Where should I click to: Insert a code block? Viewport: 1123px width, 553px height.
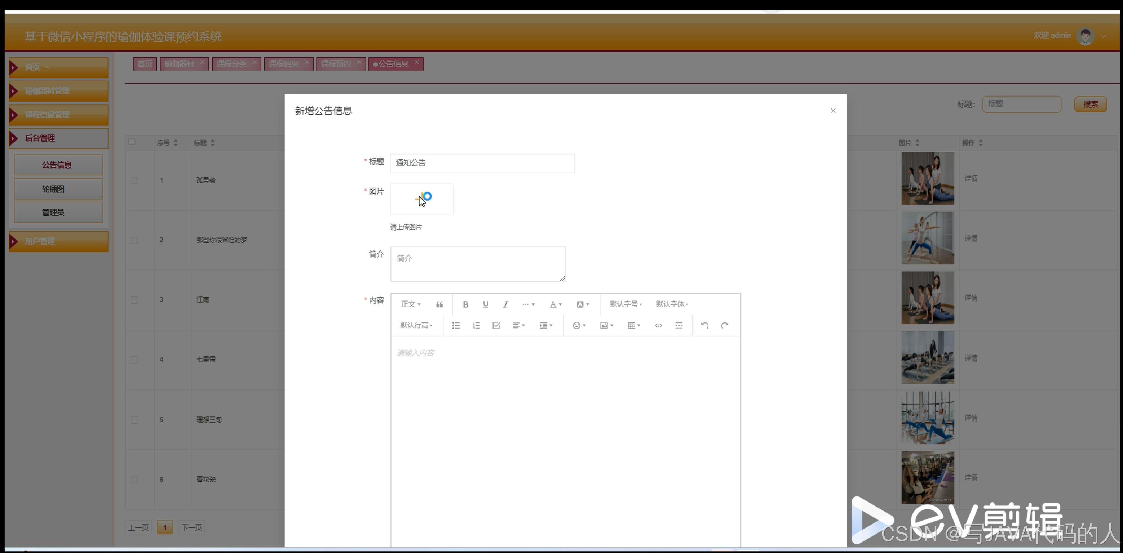pyautogui.click(x=658, y=326)
